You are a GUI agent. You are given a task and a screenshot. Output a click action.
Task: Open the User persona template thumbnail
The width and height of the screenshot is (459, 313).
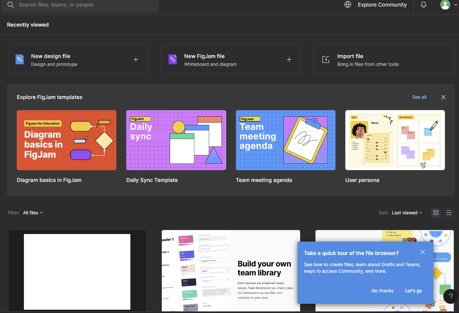(x=395, y=140)
